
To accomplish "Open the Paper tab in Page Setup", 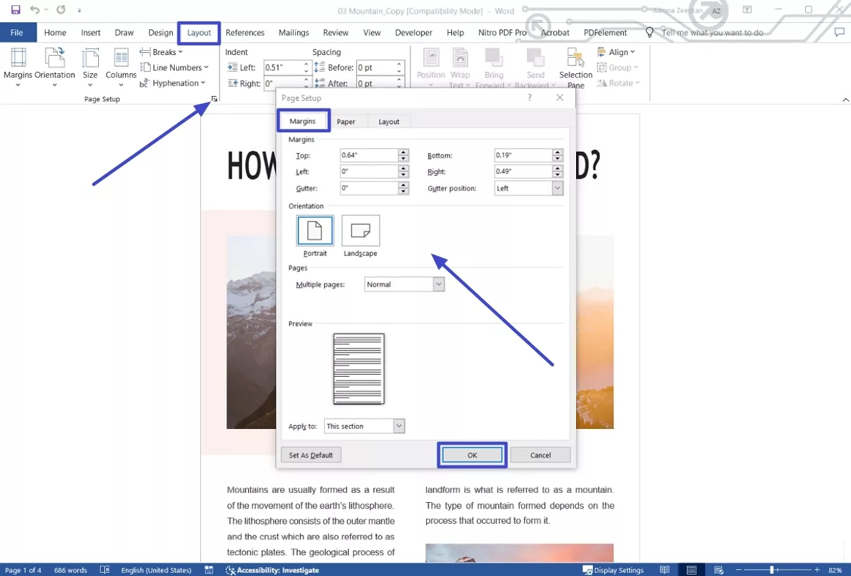I will (346, 122).
